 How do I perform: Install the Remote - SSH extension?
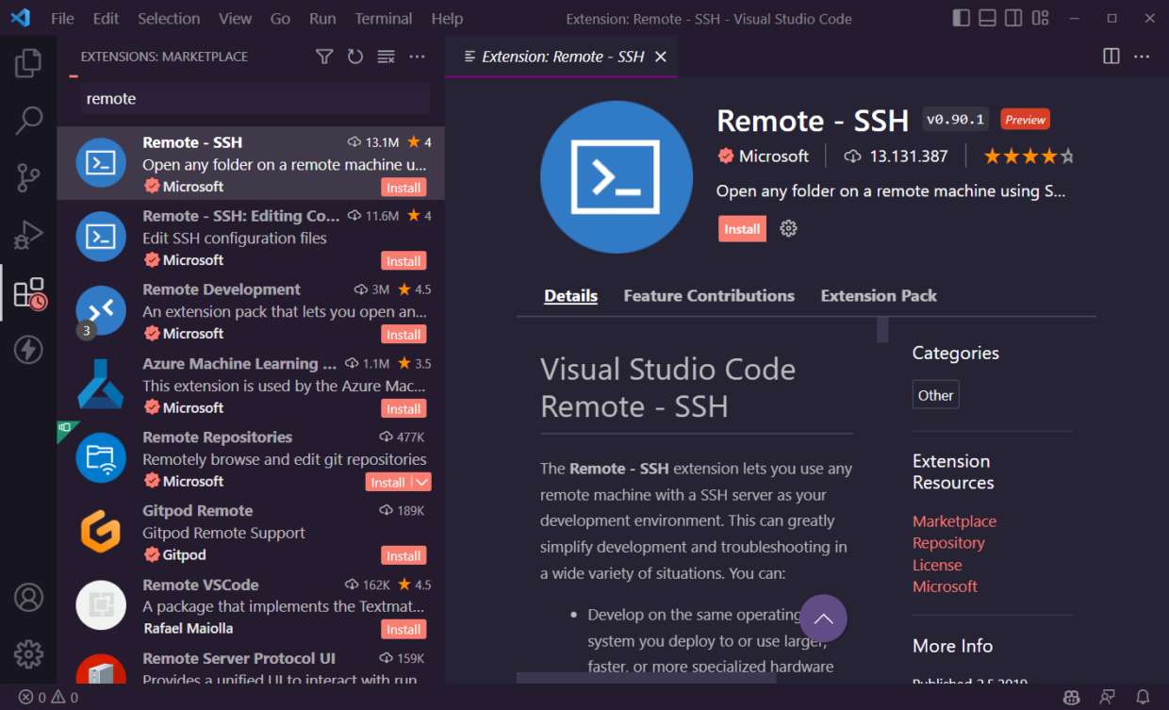click(x=742, y=228)
